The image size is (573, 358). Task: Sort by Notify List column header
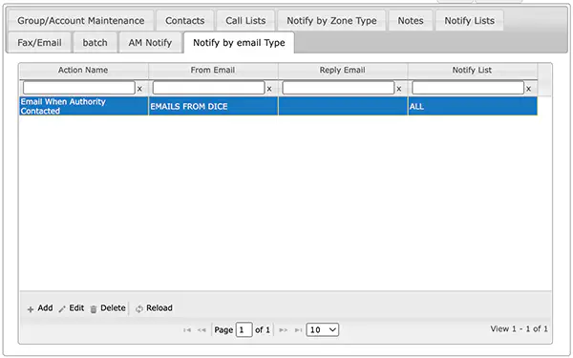(472, 70)
